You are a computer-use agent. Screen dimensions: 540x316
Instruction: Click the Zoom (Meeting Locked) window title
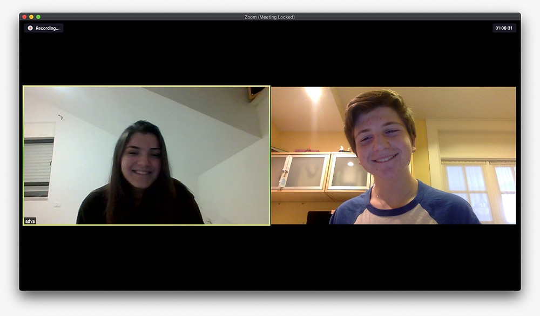tap(269, 17)
